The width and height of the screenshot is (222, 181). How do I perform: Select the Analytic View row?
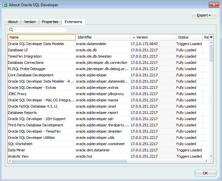108,156
